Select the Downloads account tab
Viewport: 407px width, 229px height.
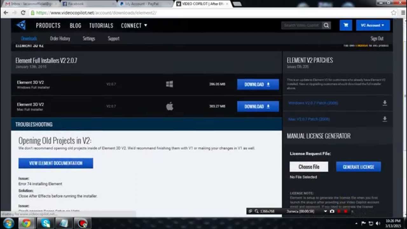click(29, 38)
